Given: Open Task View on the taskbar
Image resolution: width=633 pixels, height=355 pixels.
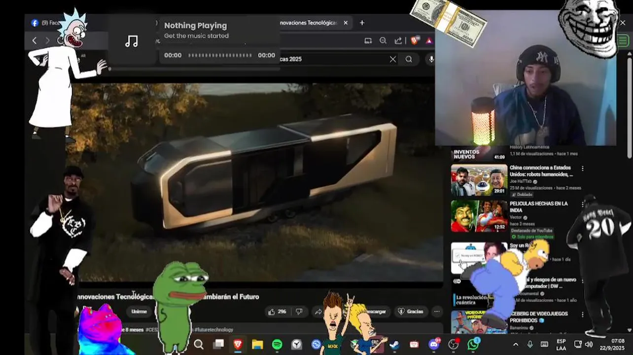Looking at the screenshot, I should 218,344.
